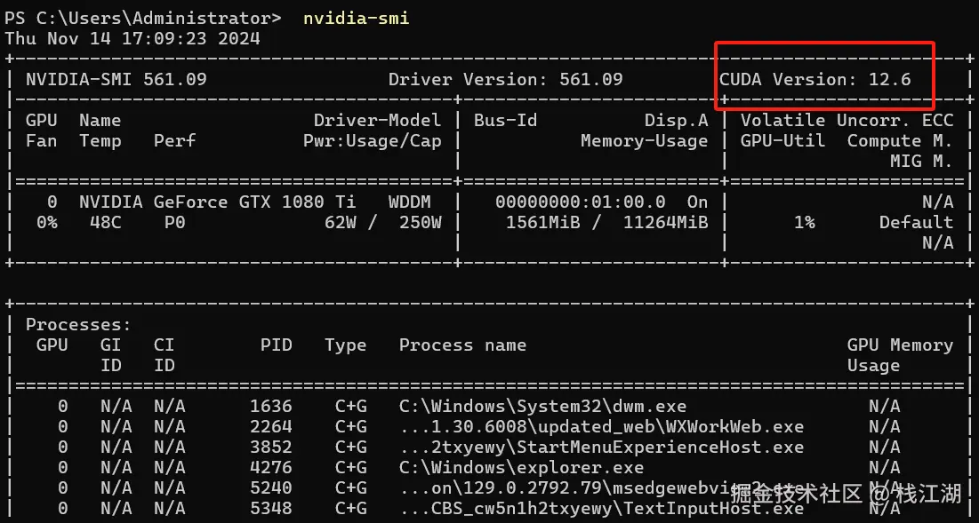Click the StartMenuExperienceHost.exe process entry

(x=601, y=447)
